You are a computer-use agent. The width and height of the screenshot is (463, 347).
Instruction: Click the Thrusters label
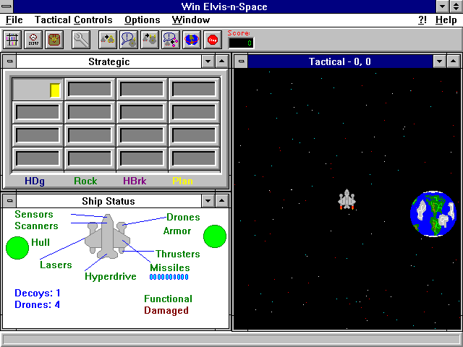[178, 254]
